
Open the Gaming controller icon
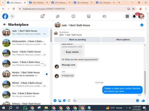(104, 16)
